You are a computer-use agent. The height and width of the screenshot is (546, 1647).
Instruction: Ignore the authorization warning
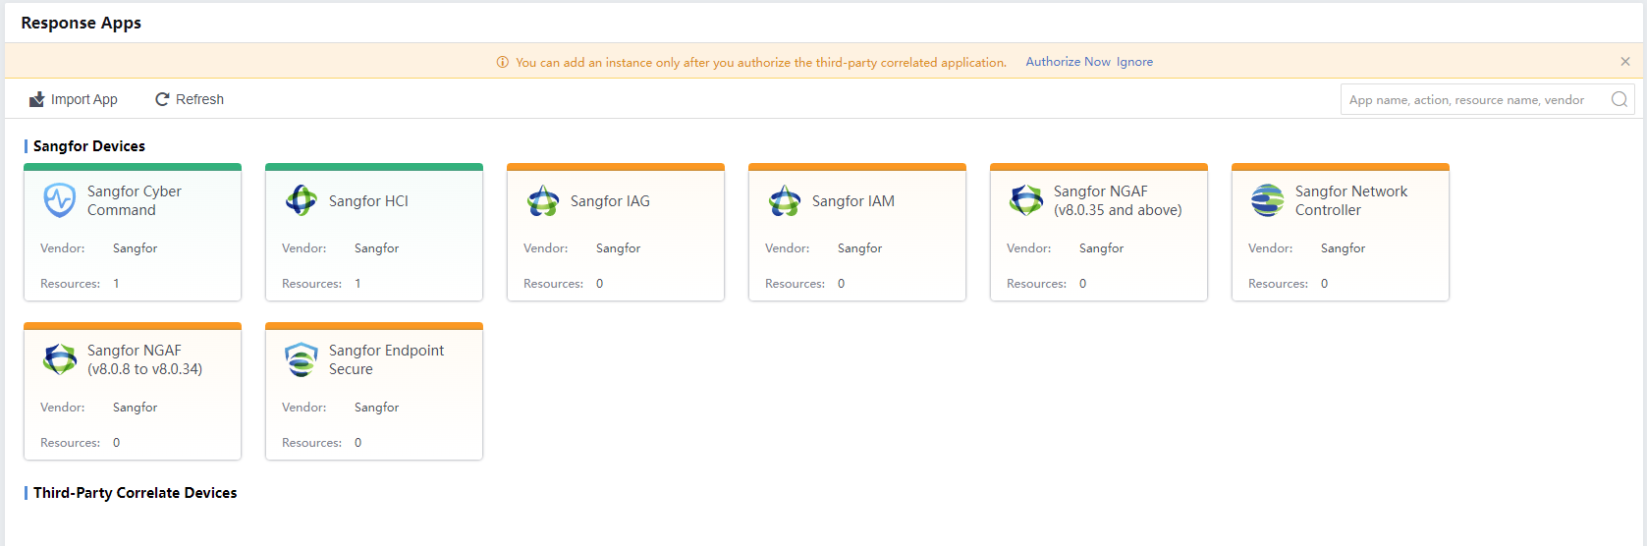[x=1134, y=62]
